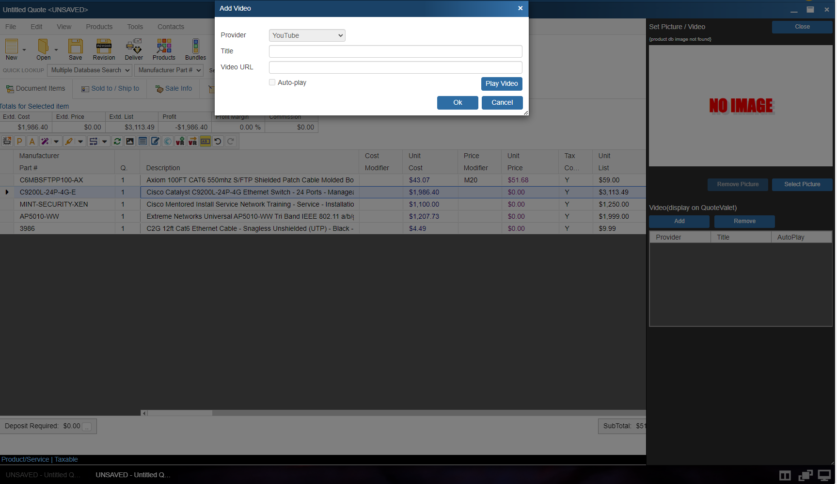Switch to the Document Items tab

click(x=36, y=89)
